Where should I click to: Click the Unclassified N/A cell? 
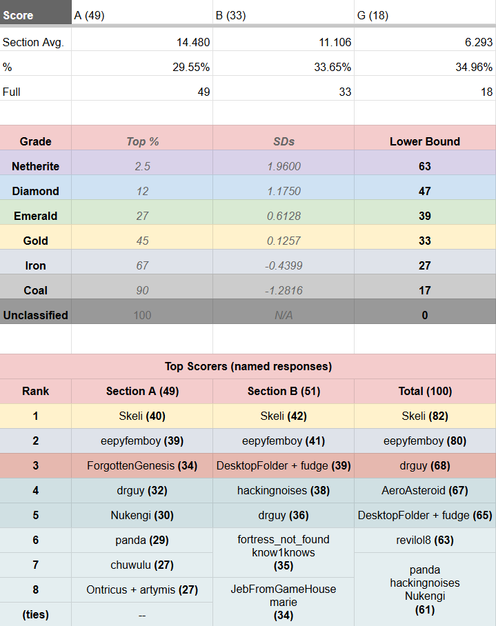284,312
